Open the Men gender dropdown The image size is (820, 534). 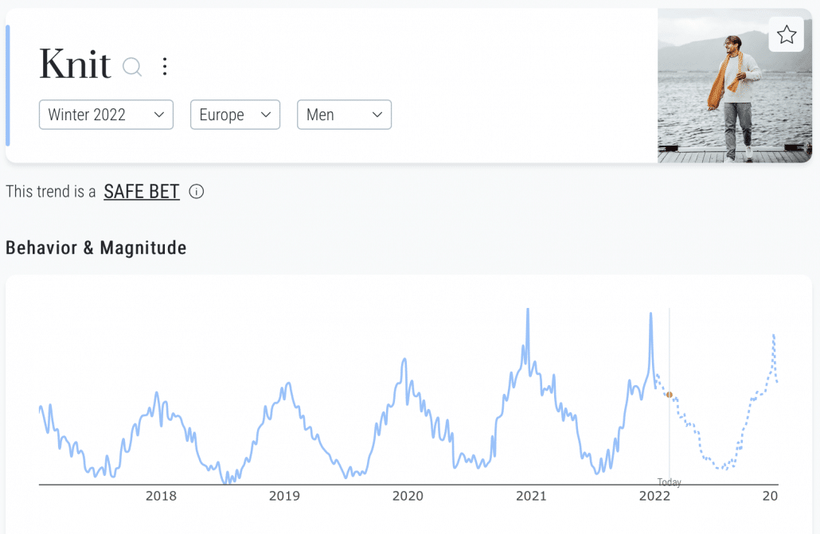[x=344, y=115]
